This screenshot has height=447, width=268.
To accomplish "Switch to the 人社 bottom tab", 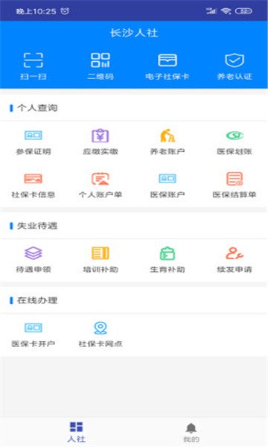I will click(77, 432).
